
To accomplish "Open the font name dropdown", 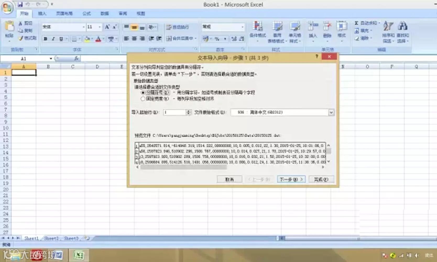I will click(84, 27).
